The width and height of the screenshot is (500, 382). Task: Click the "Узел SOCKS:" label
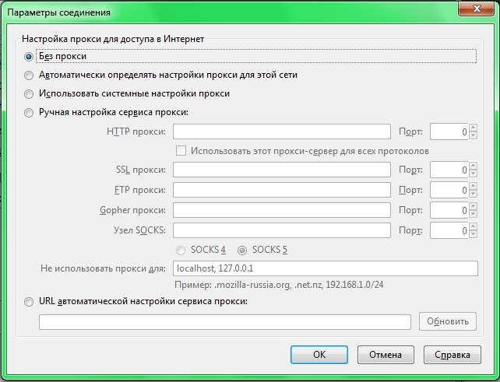point(139,230)
